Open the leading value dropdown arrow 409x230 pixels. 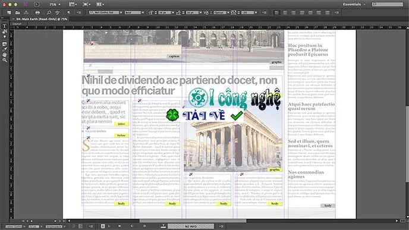(200, 12)
